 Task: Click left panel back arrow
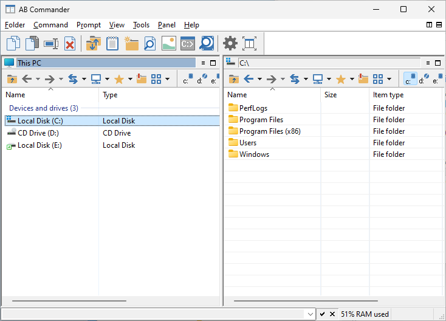click(x=27, y=79)
